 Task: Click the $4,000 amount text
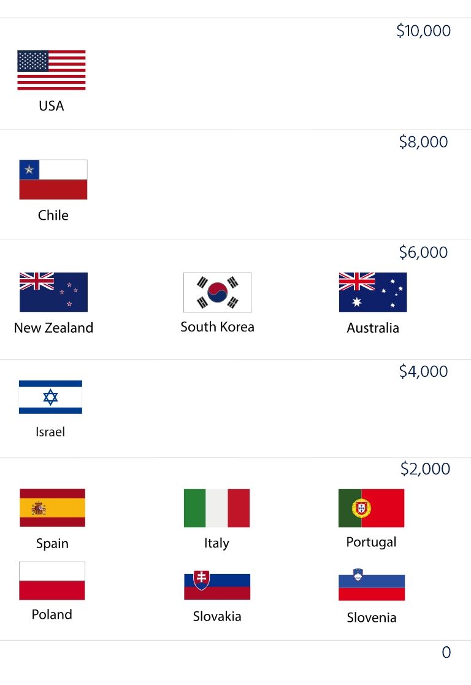(423, 371)
